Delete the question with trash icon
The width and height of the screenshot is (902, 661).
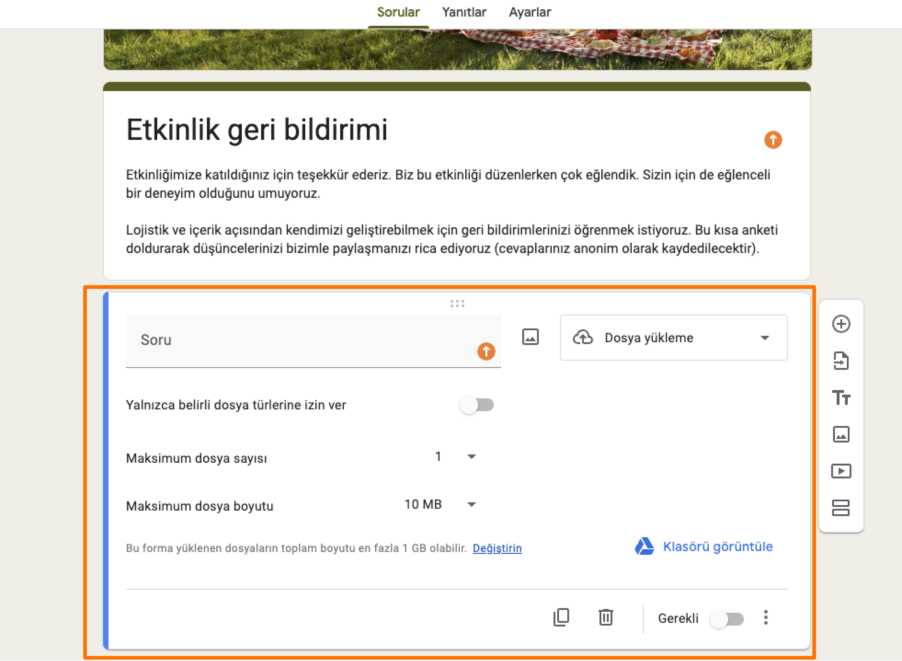coord(605,617)
